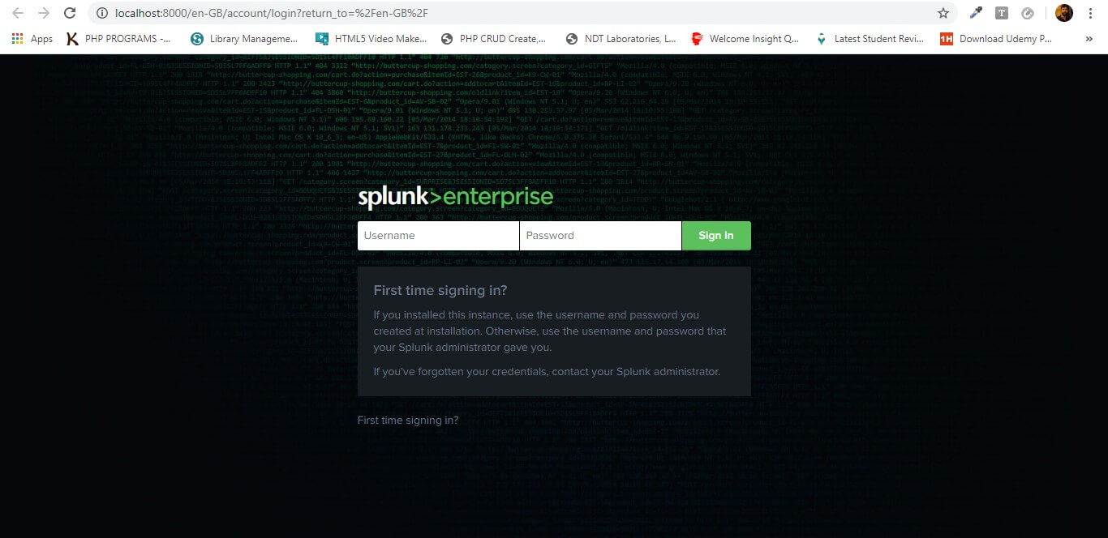Image resolution: width=1108 pixels, height=538 pixels.
Task: Bookmark this page with the star icon
Action: coord(943,13)
